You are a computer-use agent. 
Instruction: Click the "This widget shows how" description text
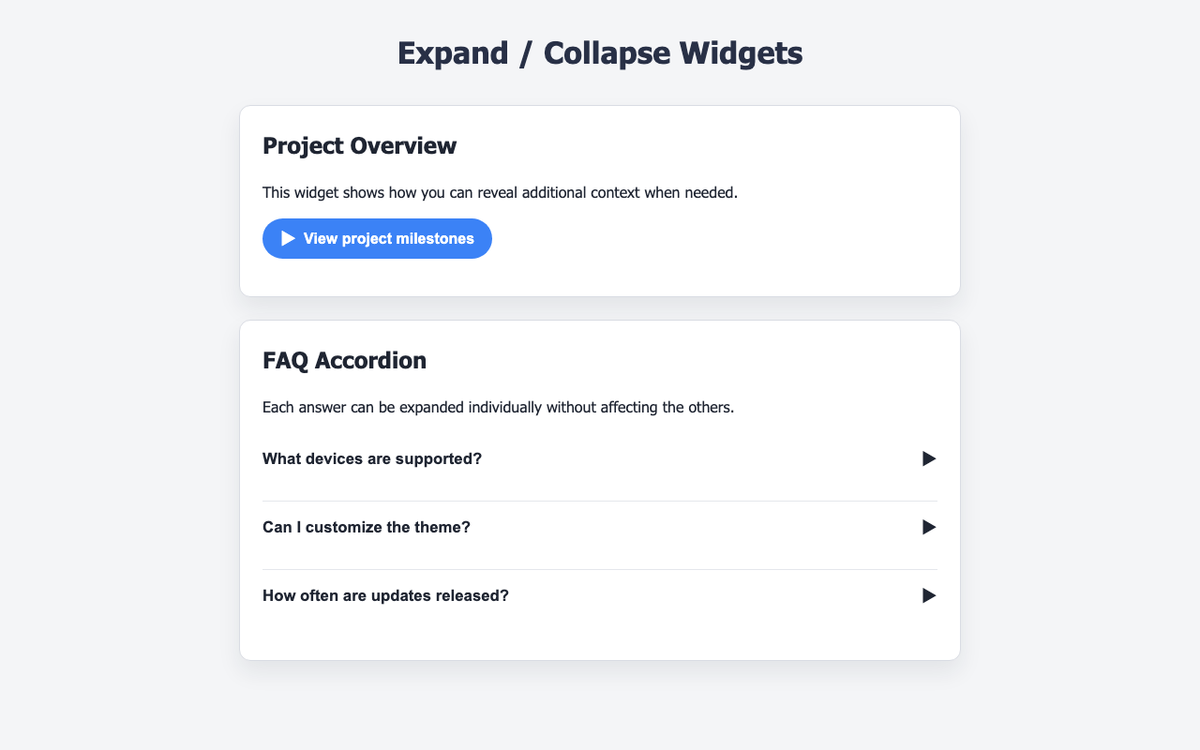coord(500,193)
